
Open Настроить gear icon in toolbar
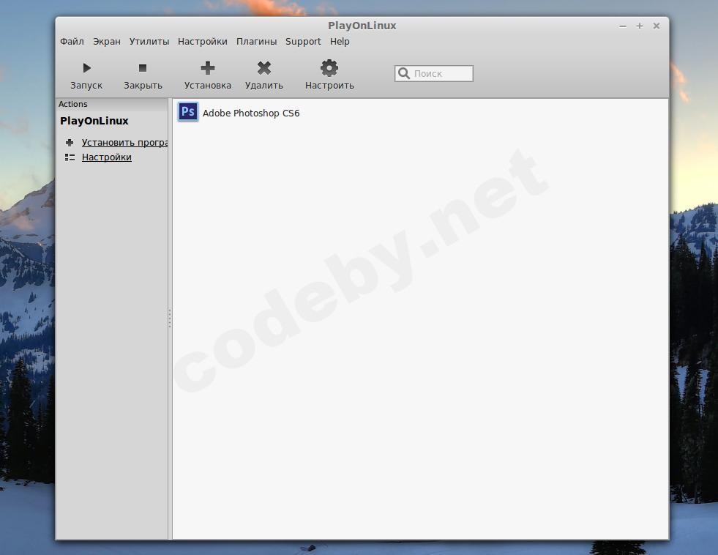click(329, 68)
